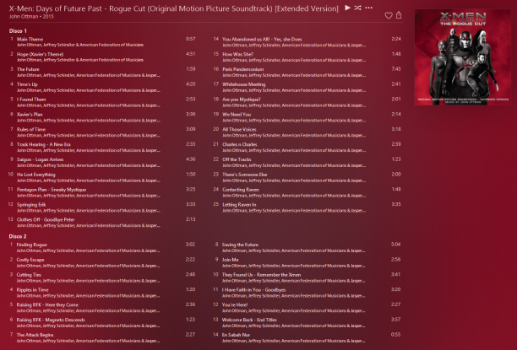Select the track You're Here!
Screen dimensions: 517x350
[235, 305]
